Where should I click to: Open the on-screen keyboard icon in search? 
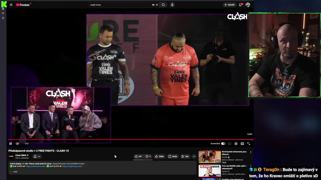point(153,5)
